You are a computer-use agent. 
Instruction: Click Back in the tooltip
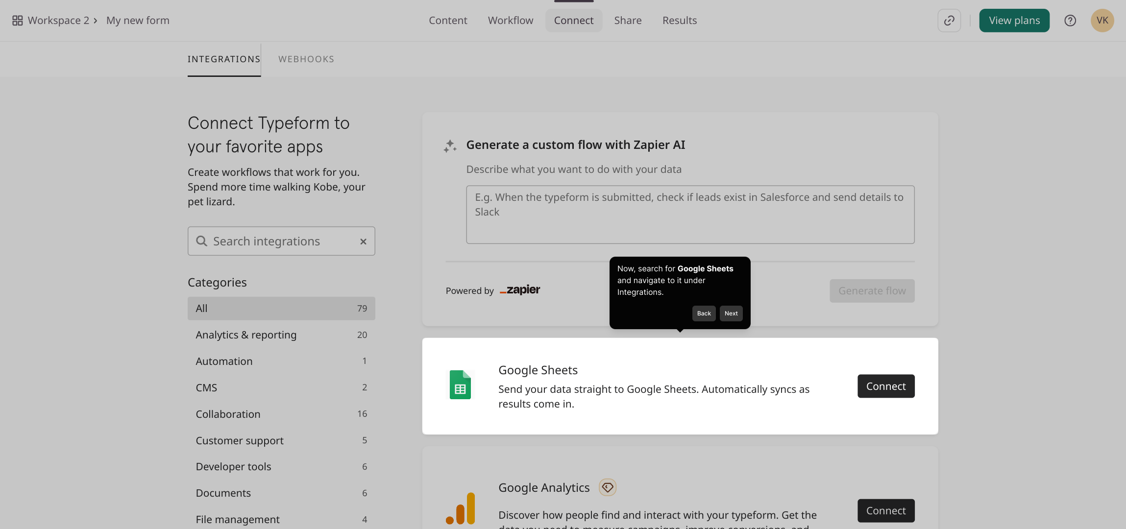[x=704, y=313]
